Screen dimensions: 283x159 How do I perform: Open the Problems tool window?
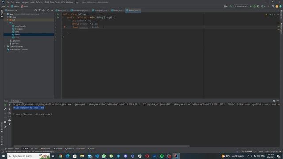pyautogui.click(x=46, y=149)
